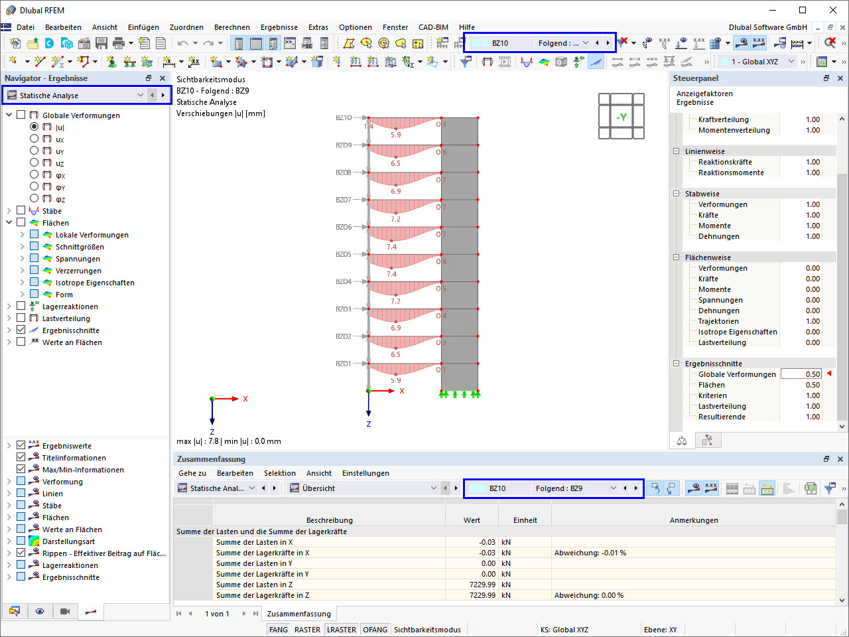
Task: Click the navigator views eye tab icon
Action: tap(40, 611)
